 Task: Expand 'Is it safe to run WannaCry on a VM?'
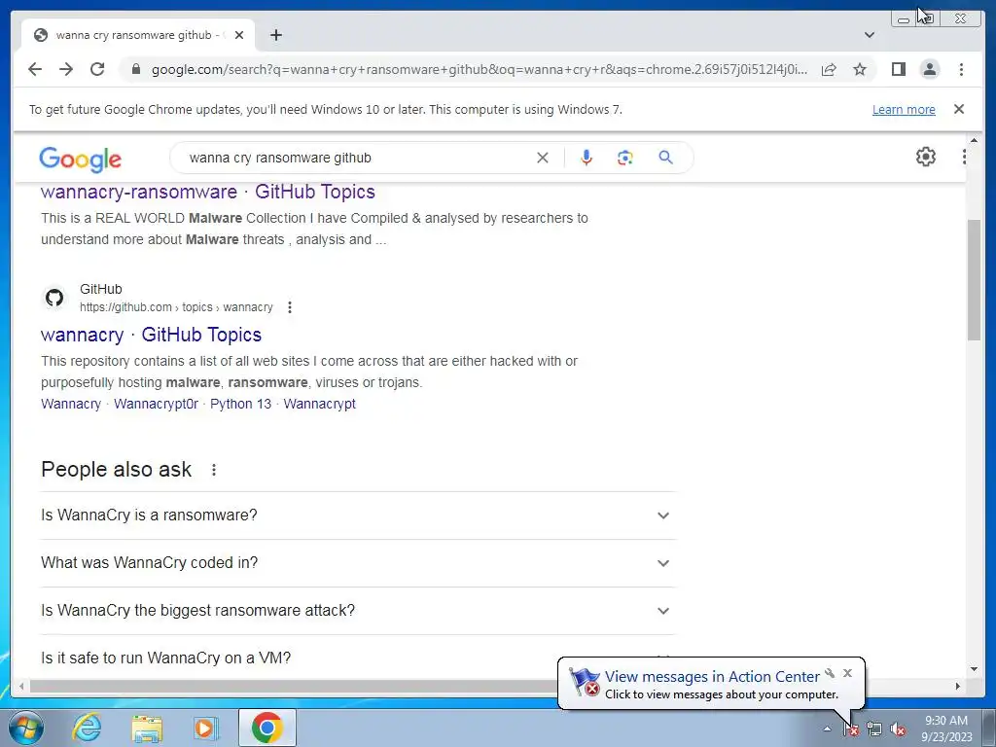(358, 658)
